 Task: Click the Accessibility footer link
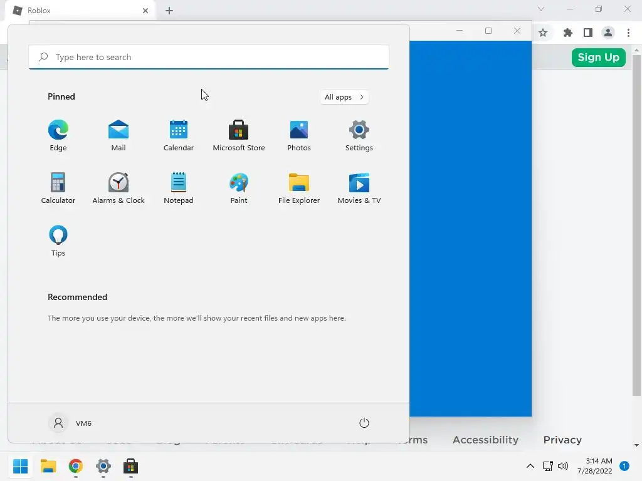tap(485, 440)
